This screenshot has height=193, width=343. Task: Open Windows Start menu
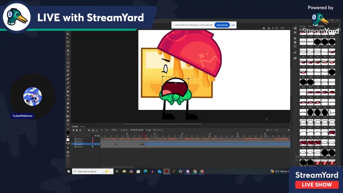click(x=69, y=171)
